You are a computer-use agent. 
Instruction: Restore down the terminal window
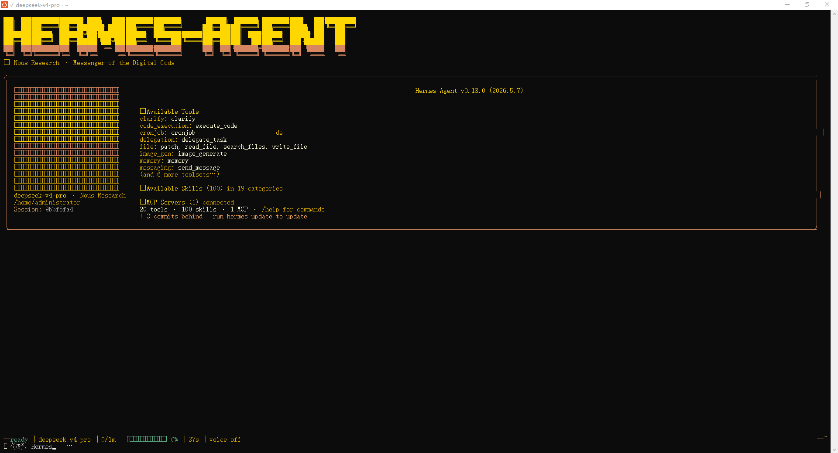click(x=807, y=5)
